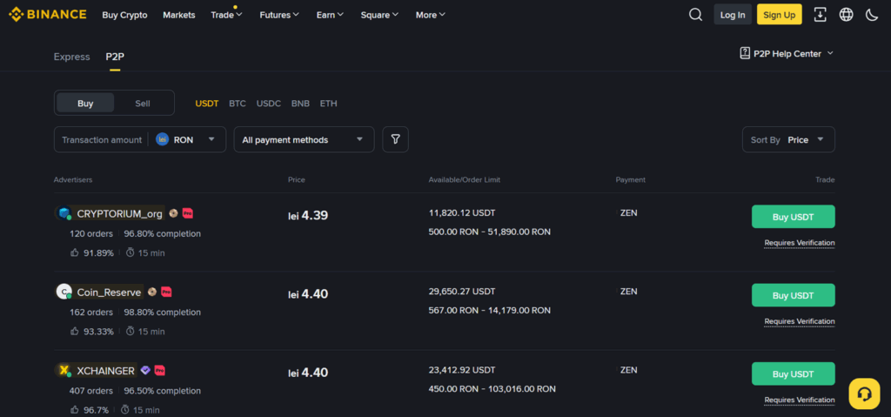Click Requires Verification under Coin_Reserve's button

coord(800,321)
